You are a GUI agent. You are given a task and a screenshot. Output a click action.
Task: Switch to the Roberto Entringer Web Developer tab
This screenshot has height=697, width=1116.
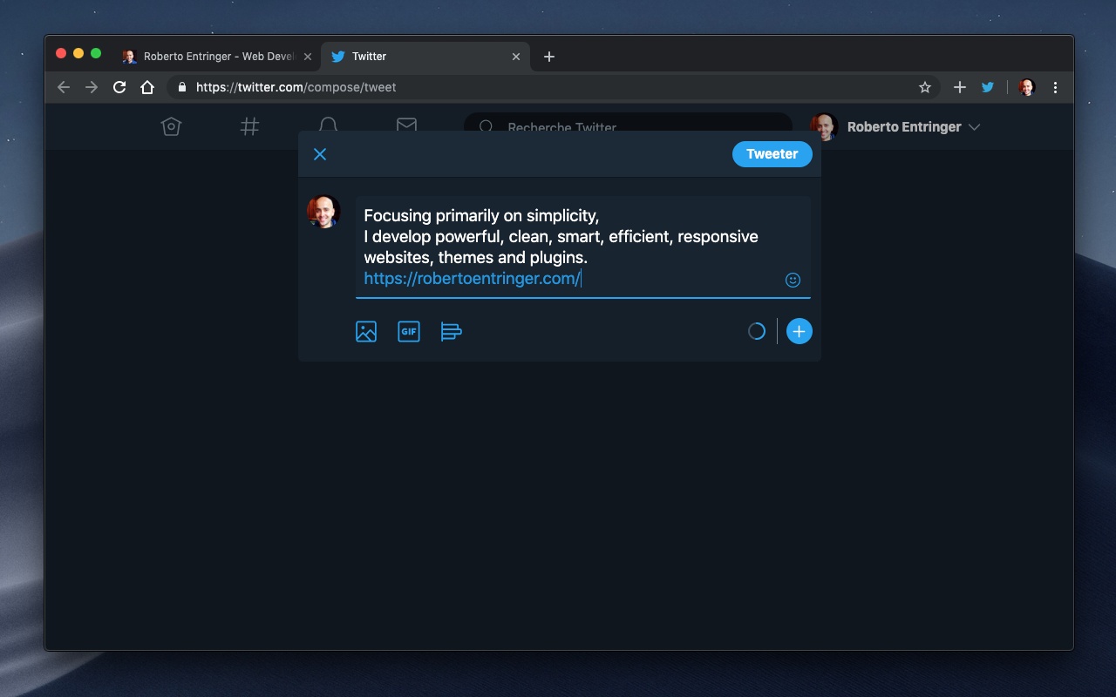pos(218,57)
